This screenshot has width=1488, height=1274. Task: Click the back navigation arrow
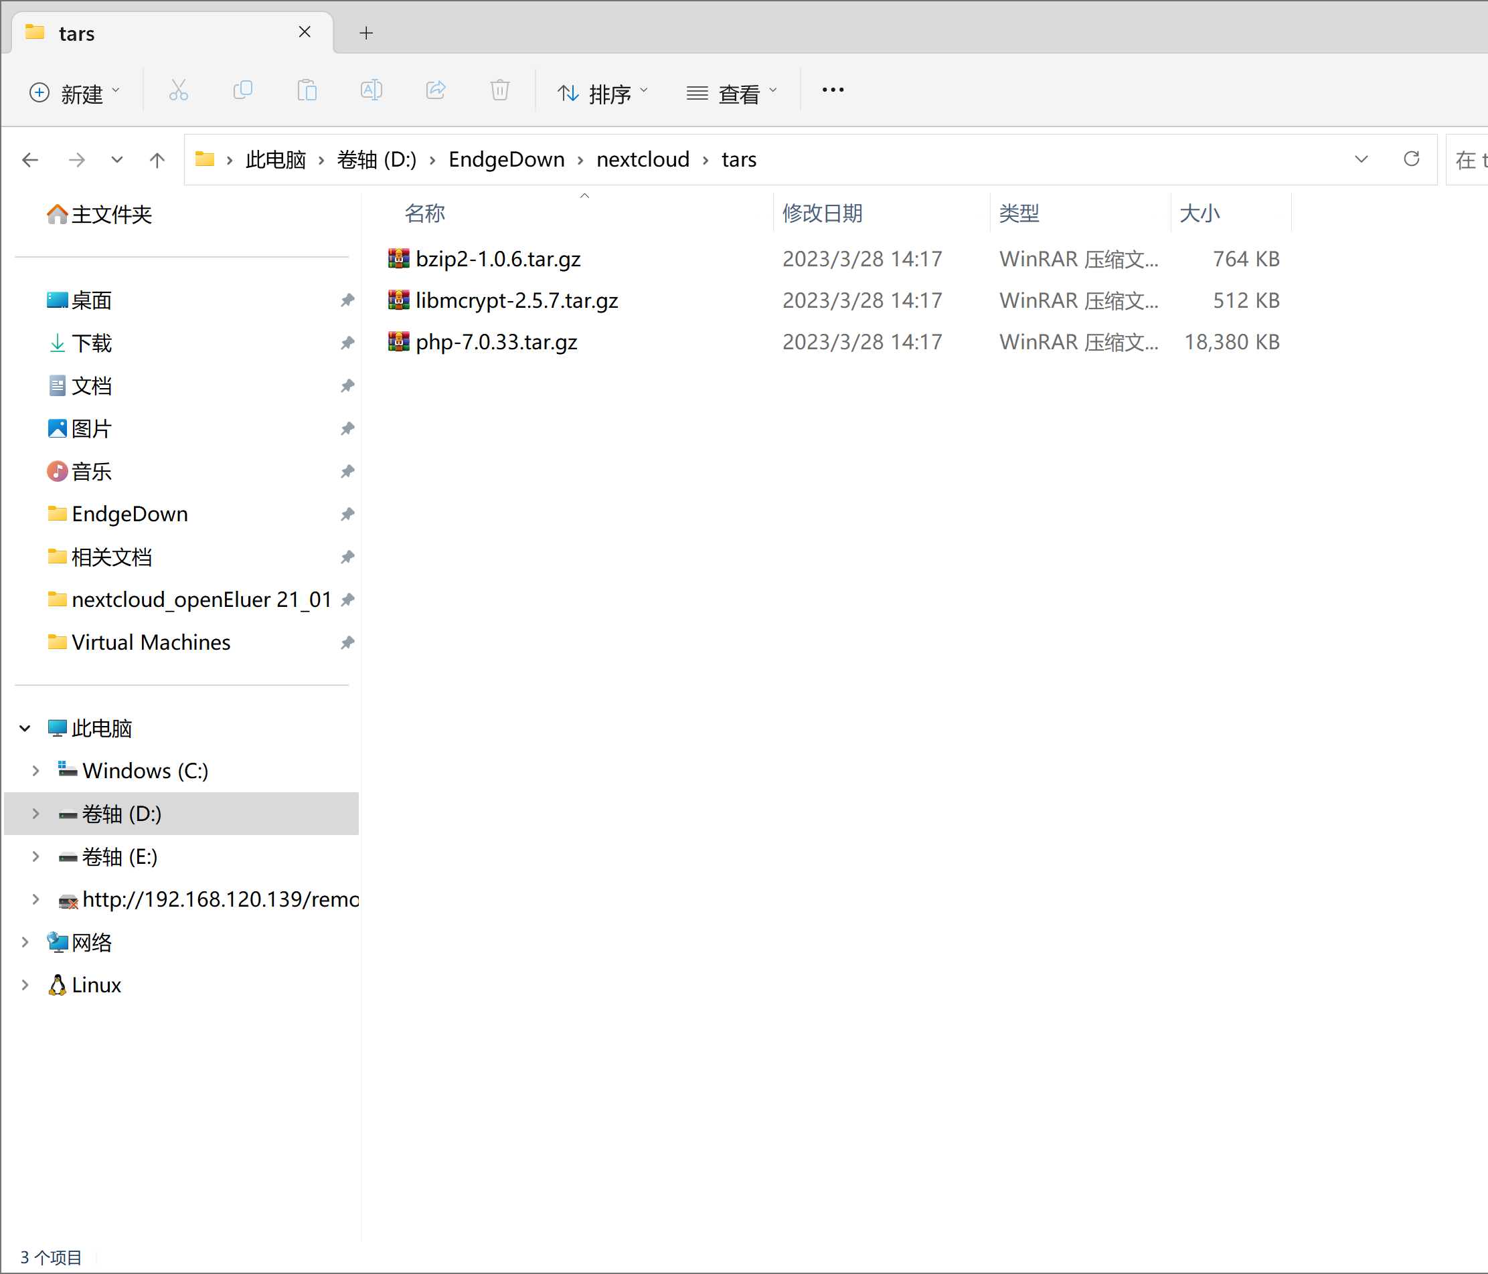click(x=30, y=160)
